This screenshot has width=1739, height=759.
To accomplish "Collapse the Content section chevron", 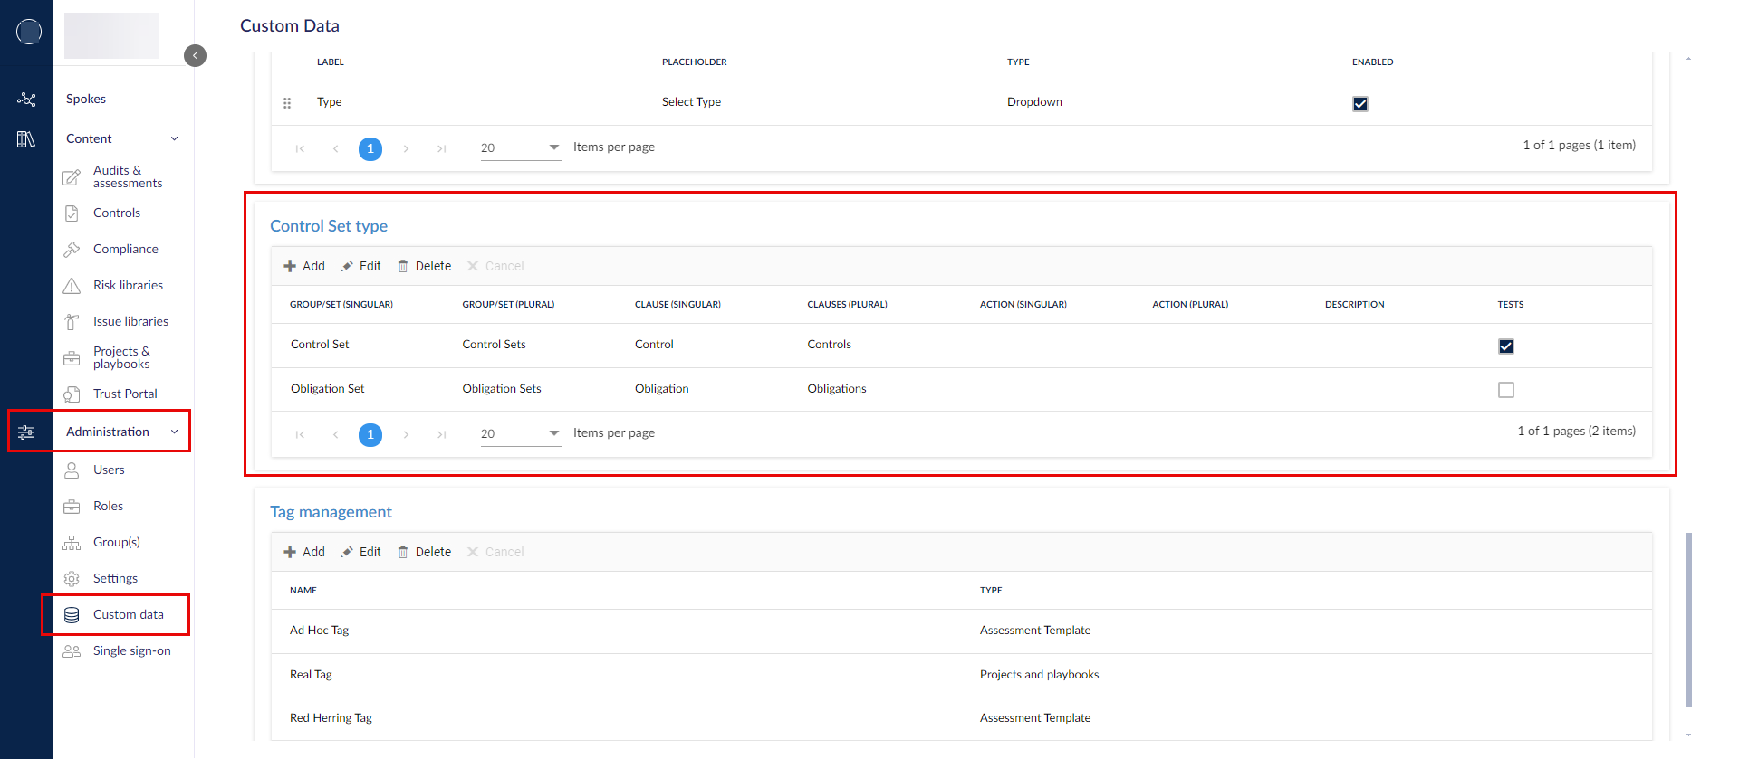I will tap(174, 139).
